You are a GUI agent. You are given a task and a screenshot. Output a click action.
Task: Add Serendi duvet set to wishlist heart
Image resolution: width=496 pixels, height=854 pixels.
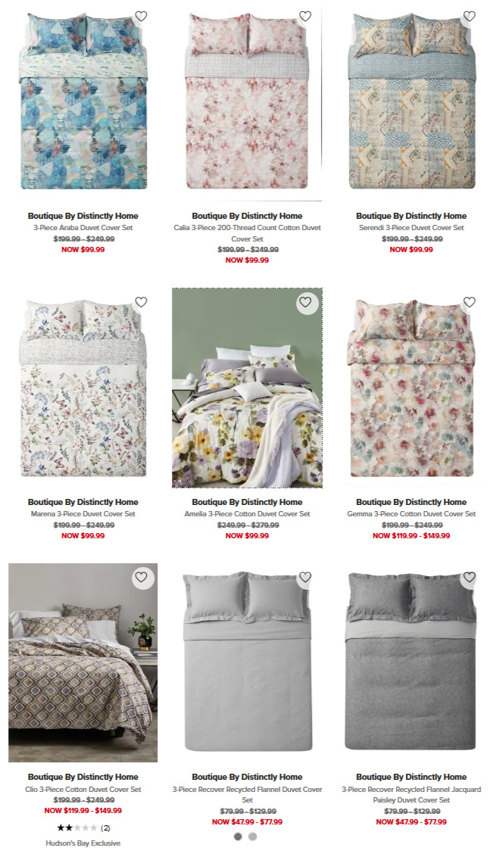[x=469, y=17]
